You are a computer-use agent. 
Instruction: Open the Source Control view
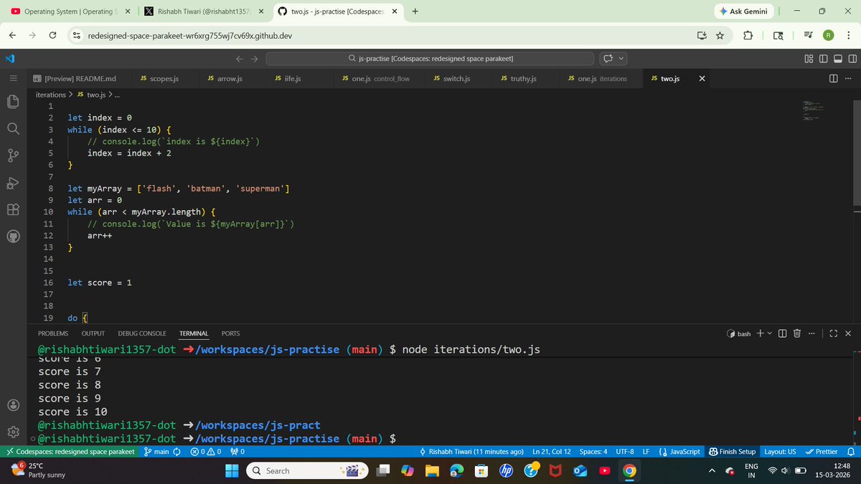(x=13, y=156)
